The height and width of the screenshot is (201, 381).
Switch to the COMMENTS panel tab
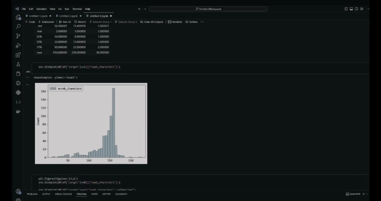click(121, 194)
